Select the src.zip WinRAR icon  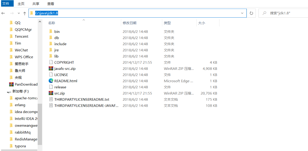coord(51,93)
